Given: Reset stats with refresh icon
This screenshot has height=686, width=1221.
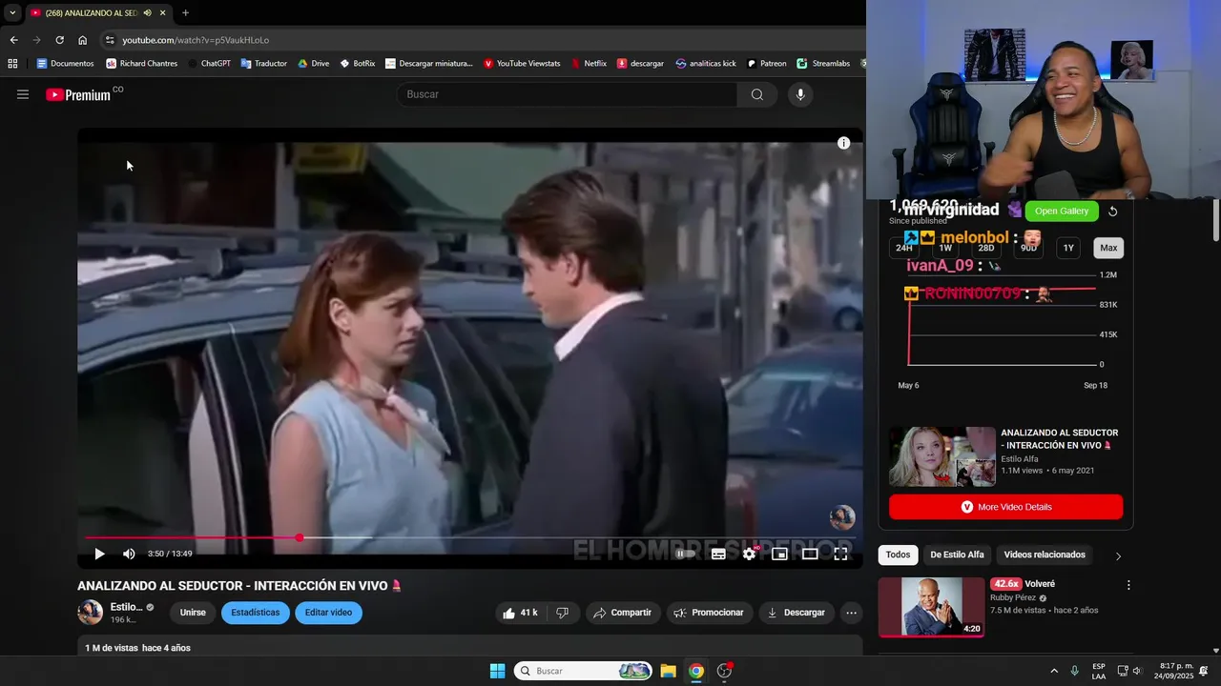Looking at the screenshot, I should (x=1112, y=212).
